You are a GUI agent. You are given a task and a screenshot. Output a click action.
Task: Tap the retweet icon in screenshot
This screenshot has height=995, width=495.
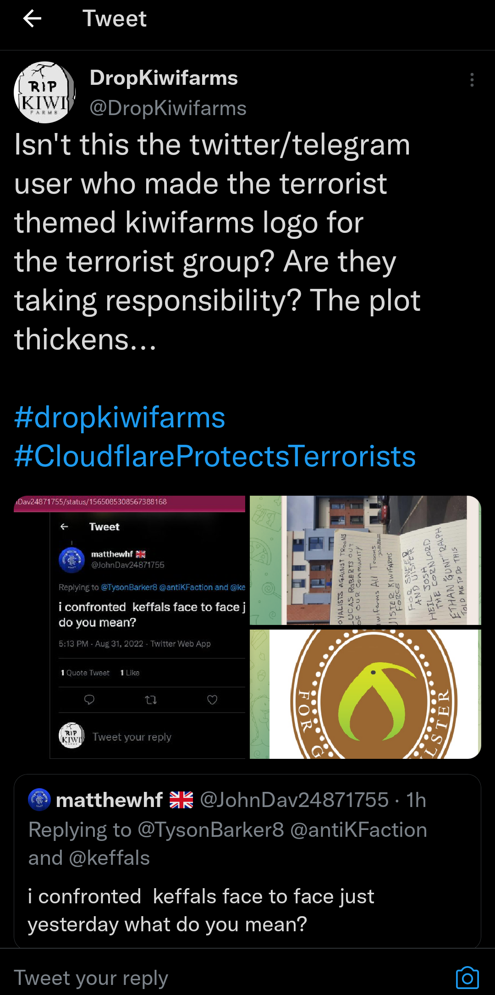tap(151, 700)
